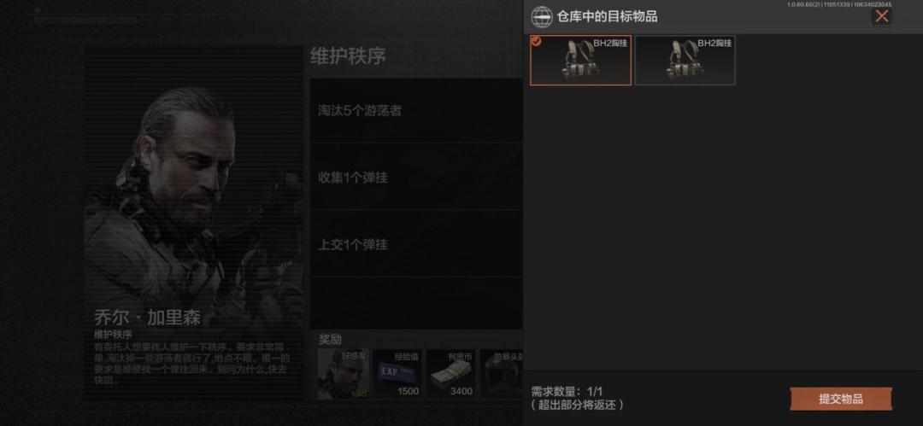Select the first BH2胸挂 item
The height and width of the screenshot is (426, 923).
point(580,60)
